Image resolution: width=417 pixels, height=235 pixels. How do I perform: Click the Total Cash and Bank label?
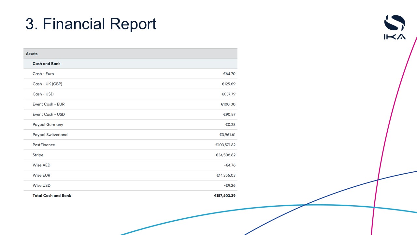point(52,196)
